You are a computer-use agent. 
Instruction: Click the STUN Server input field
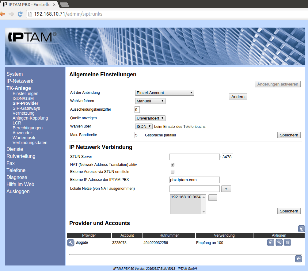click(194, 157)
